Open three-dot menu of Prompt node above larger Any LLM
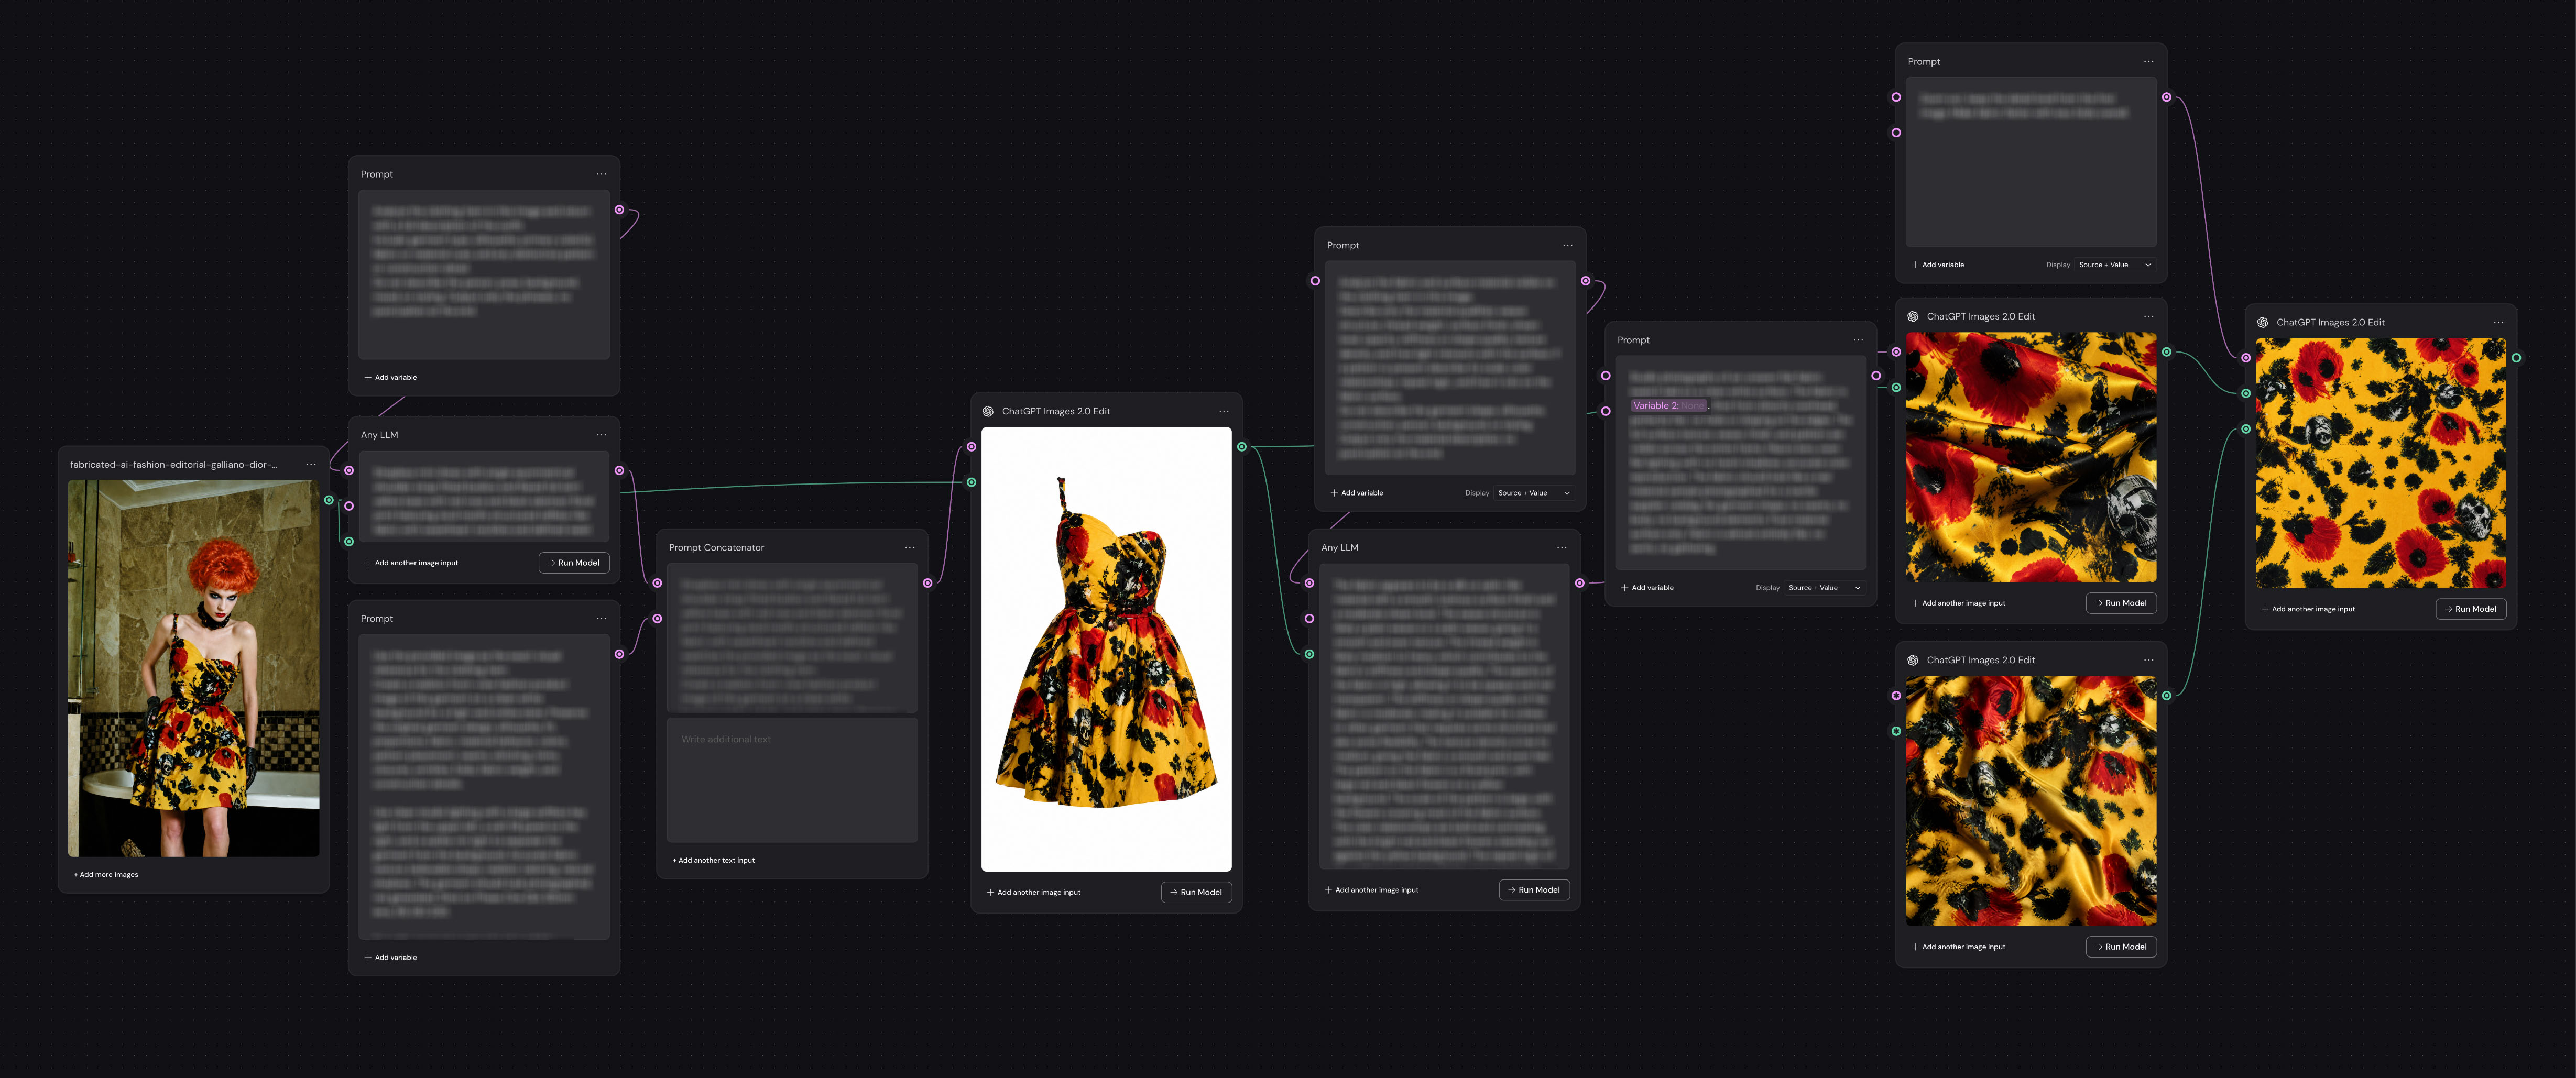The width and height of the screenshot is (2576, 1078). [x=1567, y=245]
